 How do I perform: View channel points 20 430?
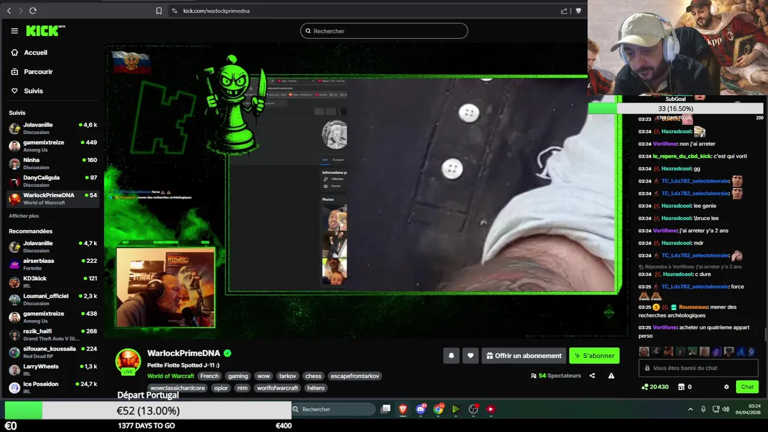[x=655, y=387]
